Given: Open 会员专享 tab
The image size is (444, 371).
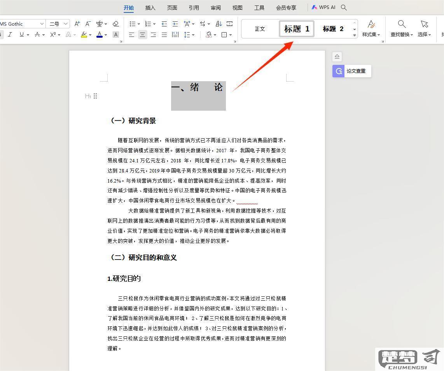Looking at the screenshot, I should click(x=286, y=8).
